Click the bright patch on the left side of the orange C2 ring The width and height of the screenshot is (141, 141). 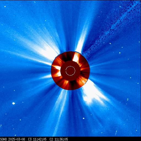pyautogui.click(x=57, y=70)
